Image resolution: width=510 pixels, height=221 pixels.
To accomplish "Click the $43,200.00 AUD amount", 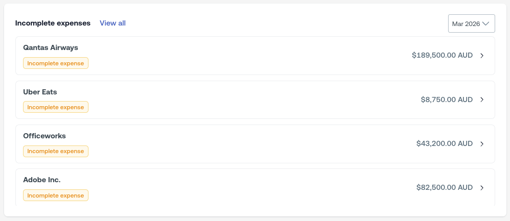I will click(x=444, y=144).
